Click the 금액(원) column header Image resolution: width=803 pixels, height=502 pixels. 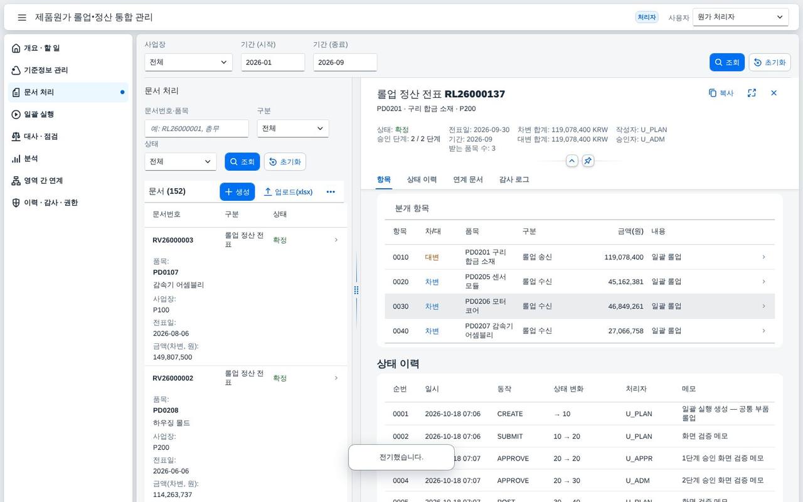(x=630, y=232)
